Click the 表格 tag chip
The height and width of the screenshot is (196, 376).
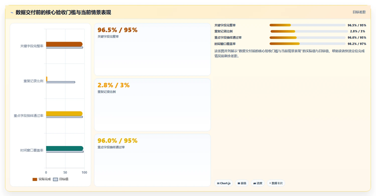coord(242,183)
